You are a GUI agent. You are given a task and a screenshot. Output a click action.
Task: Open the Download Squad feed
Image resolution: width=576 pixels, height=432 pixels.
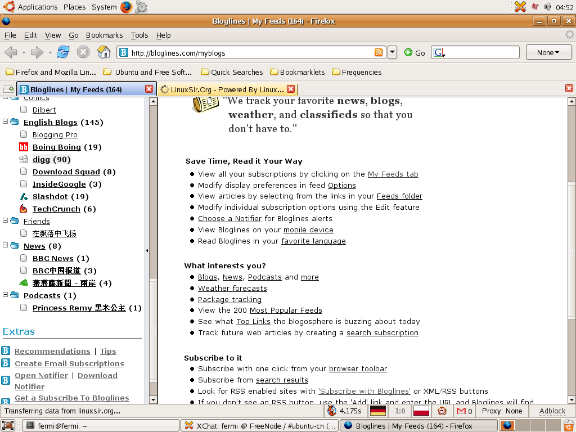click(66, 172)
